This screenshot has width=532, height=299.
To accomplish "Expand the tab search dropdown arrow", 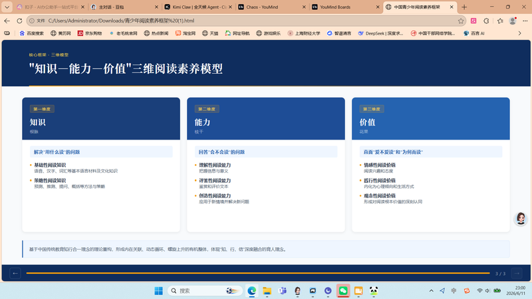I will click(7, 7).
